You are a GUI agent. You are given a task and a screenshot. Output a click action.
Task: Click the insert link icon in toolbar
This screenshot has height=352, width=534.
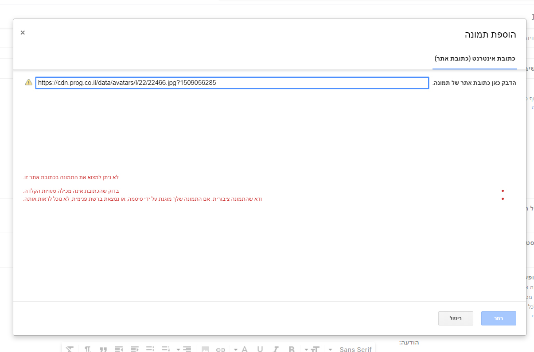220,349
